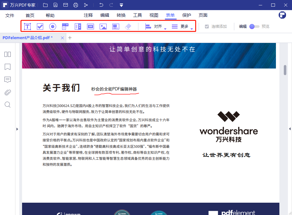Click the eraser clear form icon

[128, 27]
